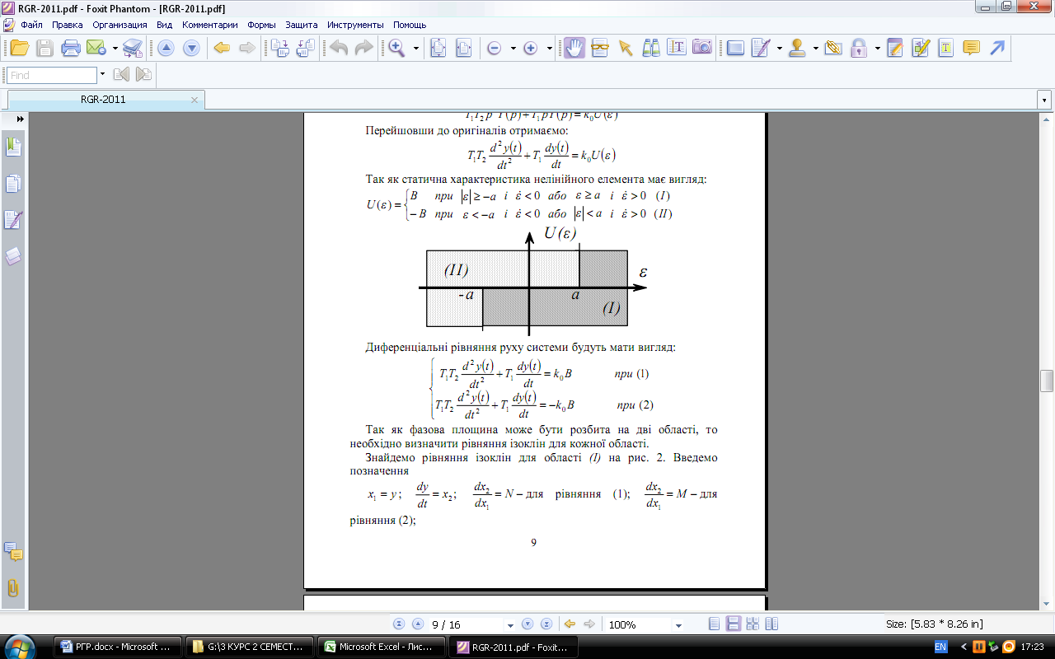1055x659 pixels.
Task: Open the Zoom magnifier tool dropdown arrow
Action: pyautogui.click(x=416, y=48)
